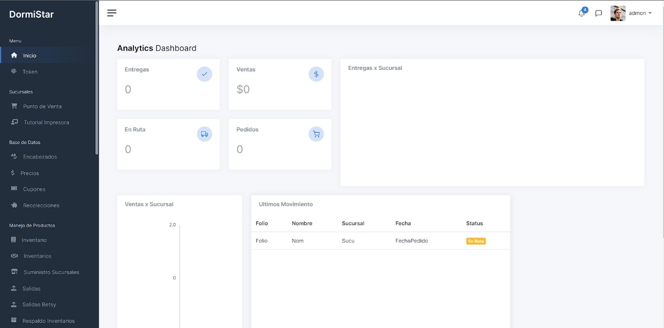This screenshot has height=328, width=664.
Task: Open the notifications bell icon
Action: pyautogui.click(x=582, y=13)
